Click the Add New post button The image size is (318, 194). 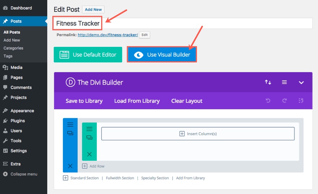[x=93, y=9]
